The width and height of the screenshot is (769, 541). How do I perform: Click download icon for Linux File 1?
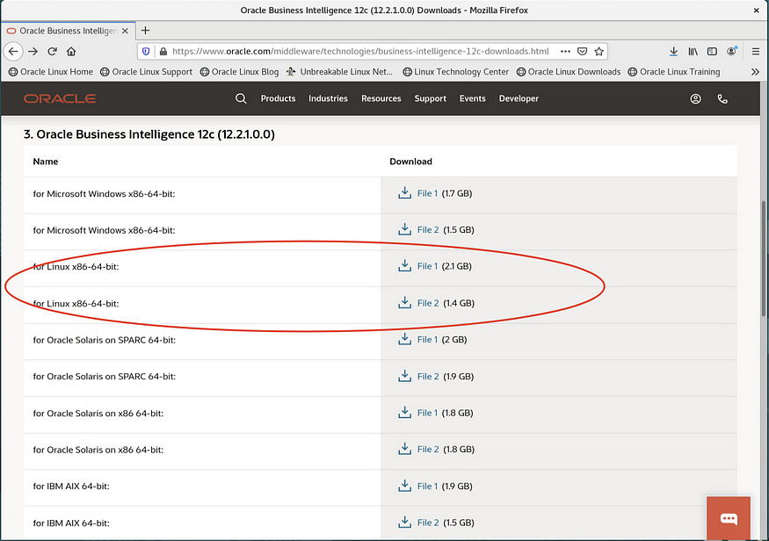pyautogui.click(x=404, y=265)
